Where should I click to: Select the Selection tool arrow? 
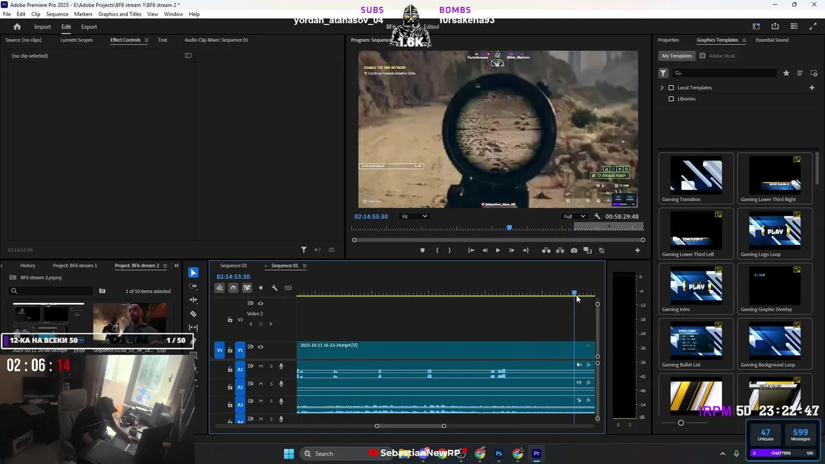193,273
